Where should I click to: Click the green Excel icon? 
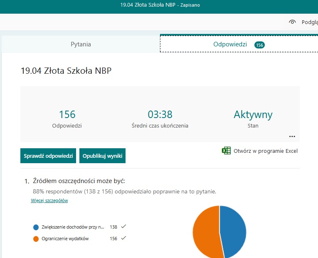(226, 151)
